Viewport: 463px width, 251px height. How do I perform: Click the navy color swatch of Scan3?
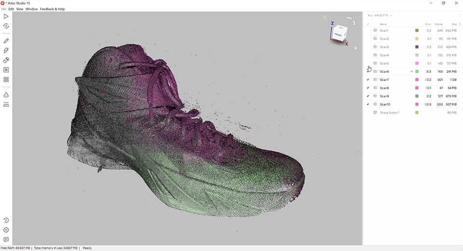click(x=417, y=47)
